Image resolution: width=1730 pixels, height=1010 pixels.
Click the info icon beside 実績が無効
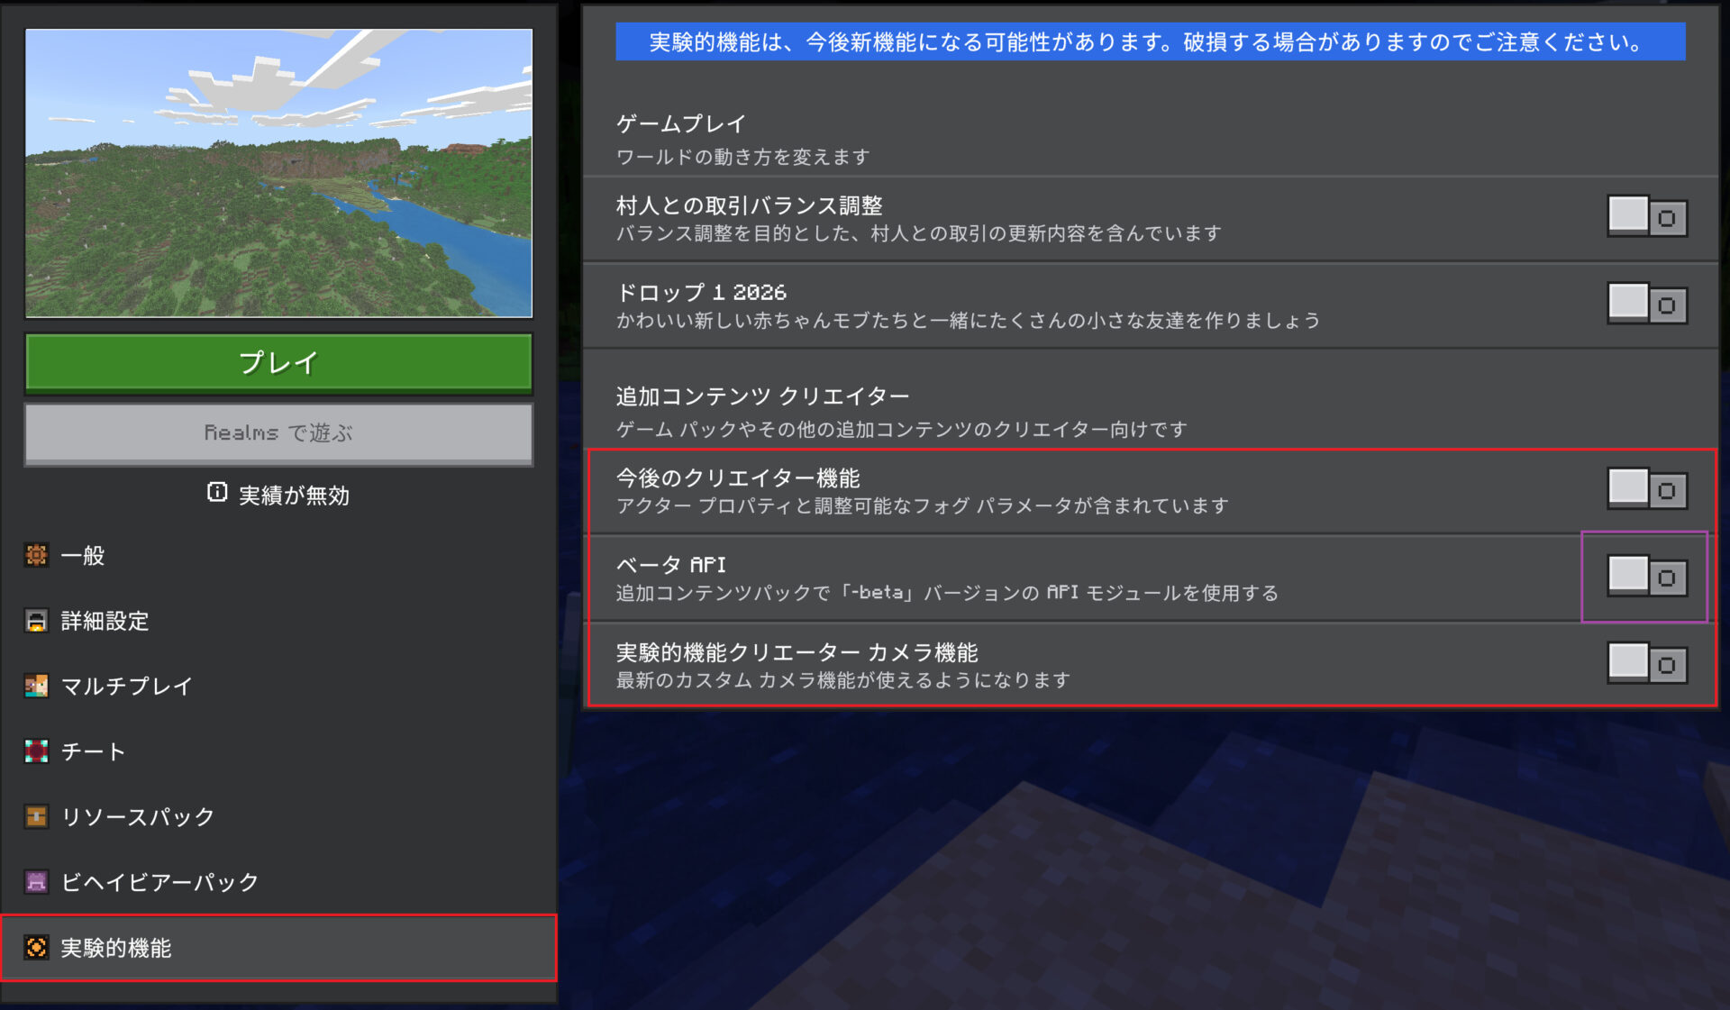[x=217, y=493]
